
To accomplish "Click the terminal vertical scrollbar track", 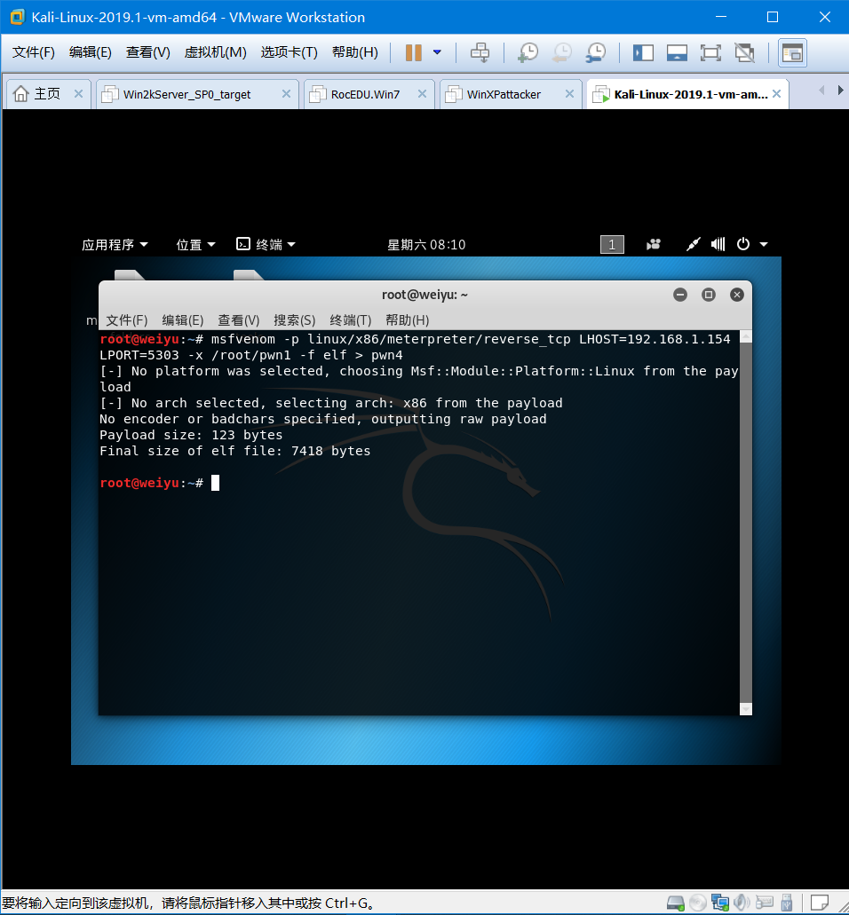I will (x=746, y=522).
